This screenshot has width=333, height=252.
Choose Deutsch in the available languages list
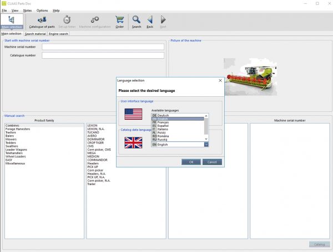[x=178, y=115]
